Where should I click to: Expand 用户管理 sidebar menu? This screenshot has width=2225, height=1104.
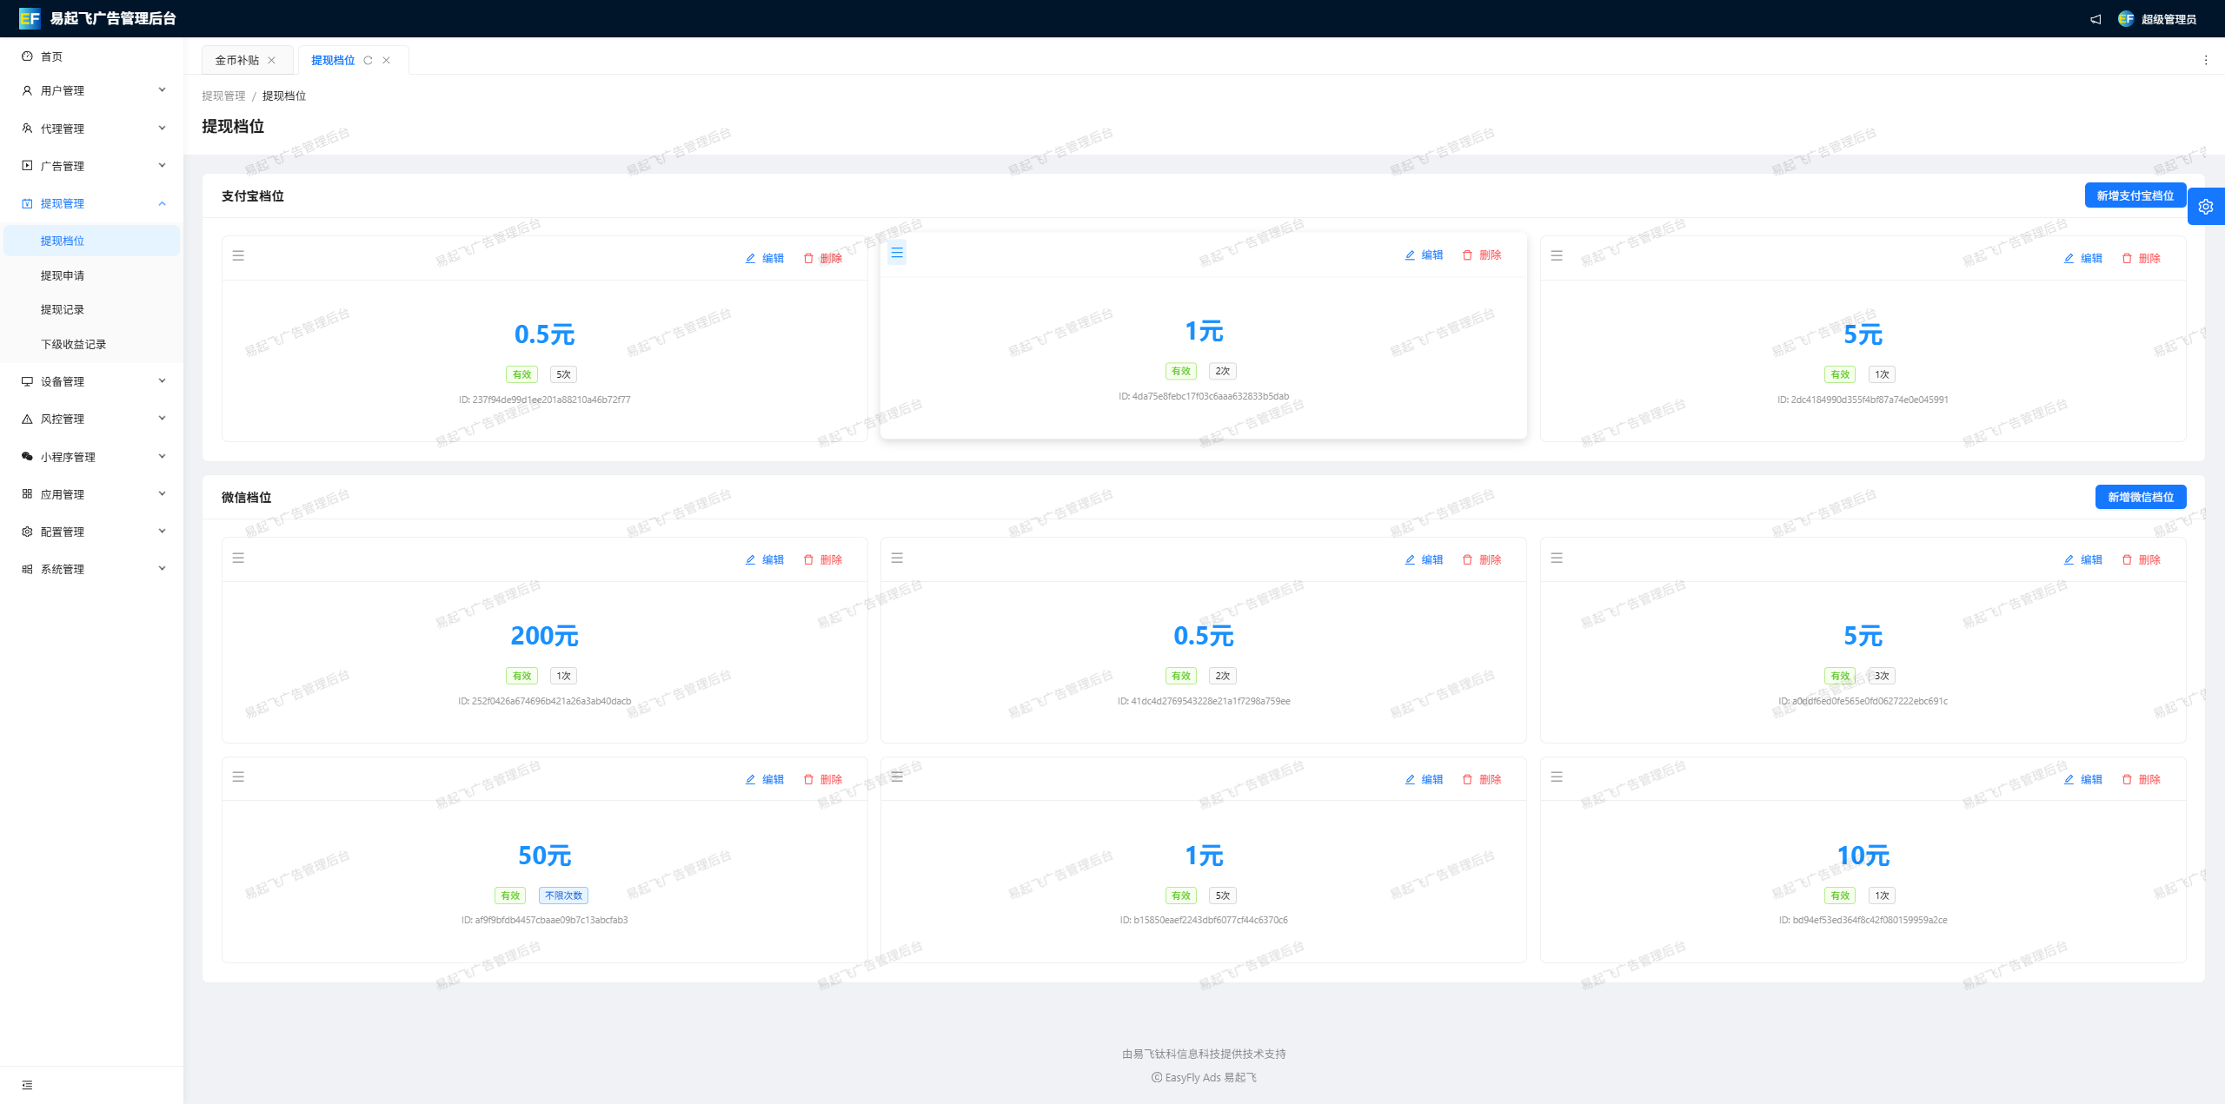click(x=92, y=90)
